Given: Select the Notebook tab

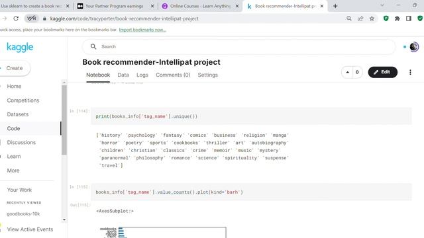Looking at the screenshot, I should pos(98,75).
